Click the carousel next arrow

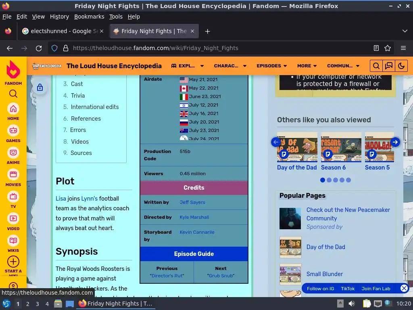(395, 142)
